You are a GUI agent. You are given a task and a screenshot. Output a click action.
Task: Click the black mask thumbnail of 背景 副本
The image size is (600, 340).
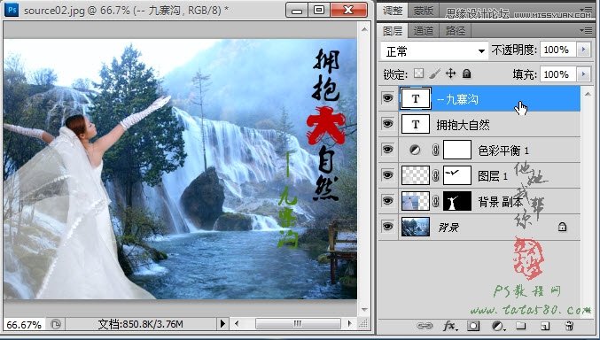coord(457,201)
